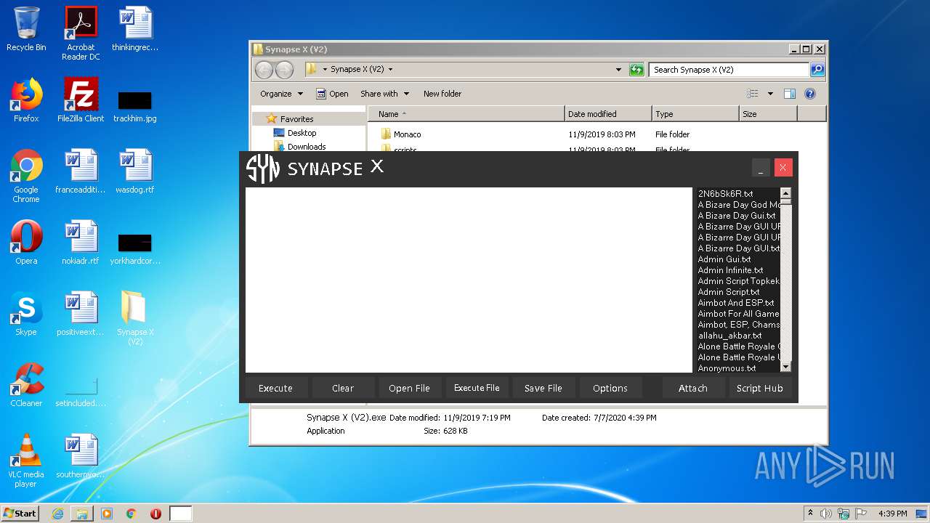930x523 pixels.
Task: Launch Firefox from the desktop
Action: 26,100
